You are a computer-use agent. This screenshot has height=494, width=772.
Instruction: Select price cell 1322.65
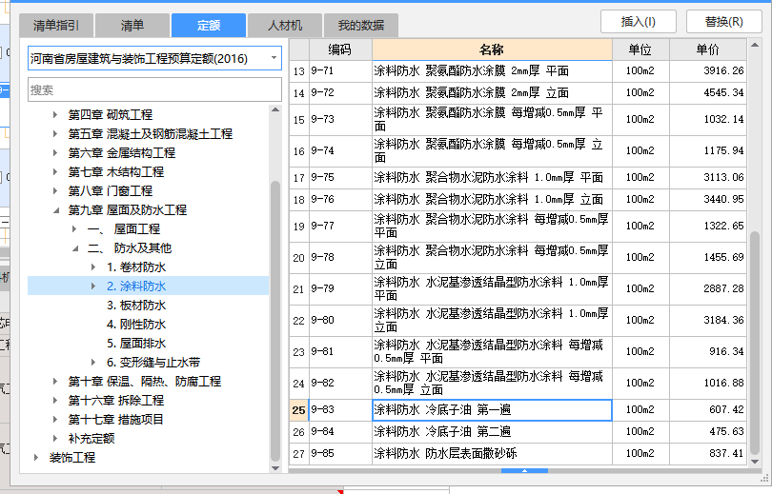708,227
